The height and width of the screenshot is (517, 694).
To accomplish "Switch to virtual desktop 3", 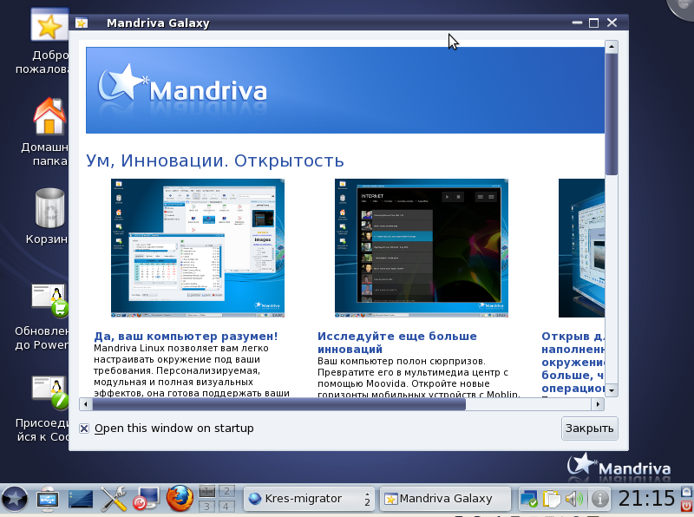I will [x=207, y=506].
